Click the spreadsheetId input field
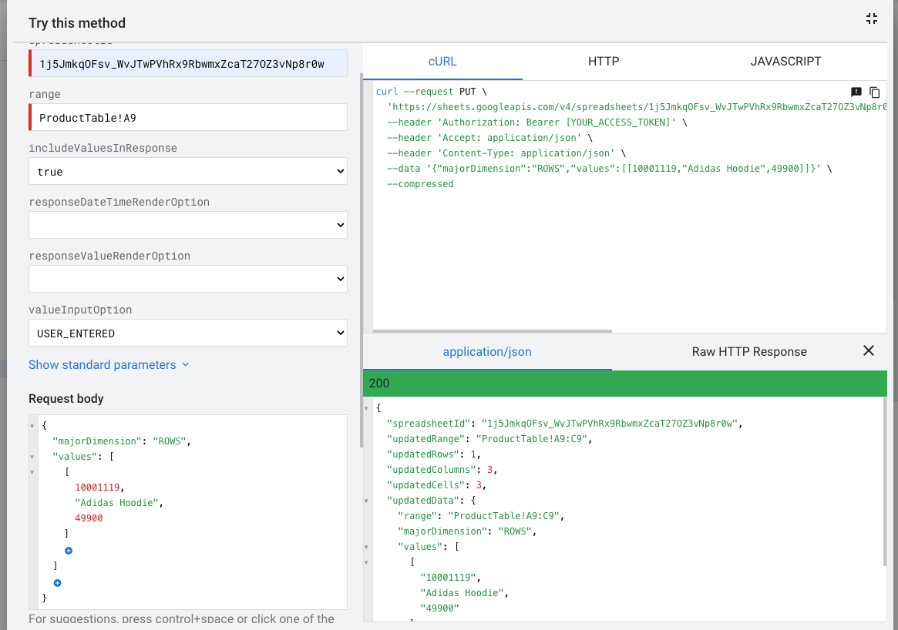The height and width of the screenshot is (630, 898). (x=188, y=63)
